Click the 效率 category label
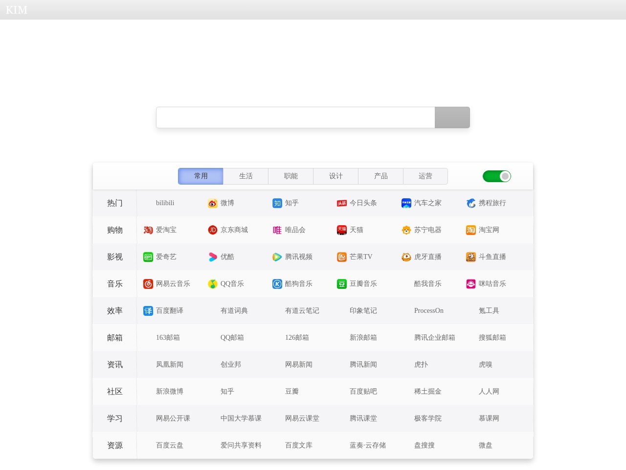This screenshot has width=626, height=470. [115, 311]
